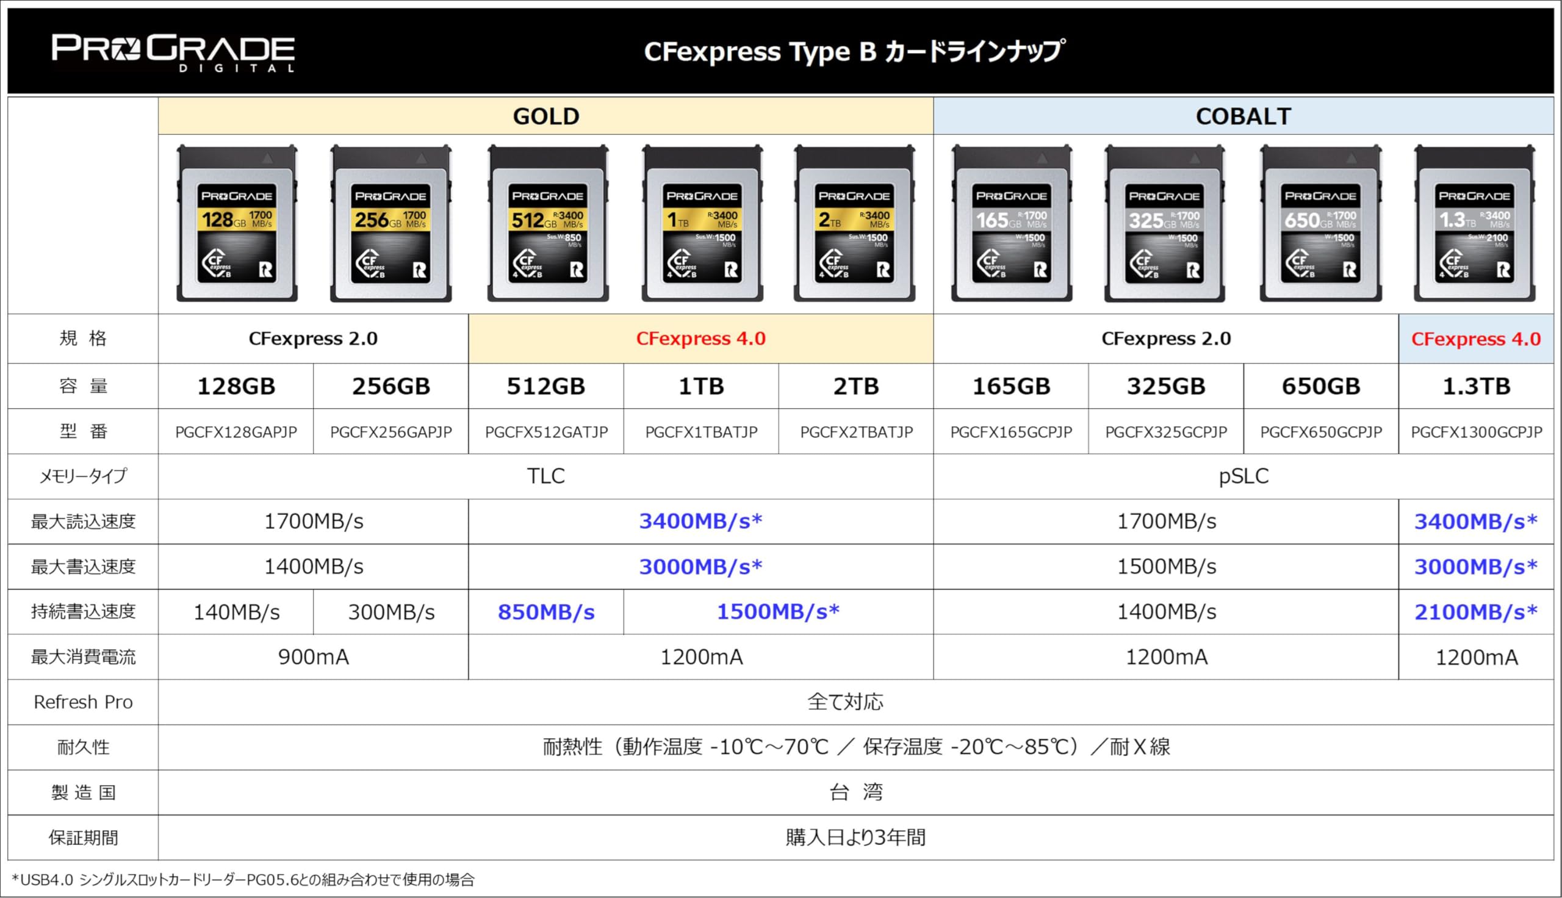1562x898 pixels.
Task: Click the 購入日より3年間 warranty cell
Action: click(856, 838)
